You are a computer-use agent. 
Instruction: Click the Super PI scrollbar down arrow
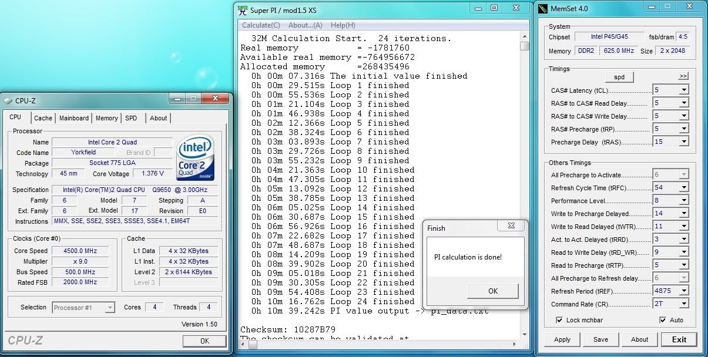coord(524,334)
